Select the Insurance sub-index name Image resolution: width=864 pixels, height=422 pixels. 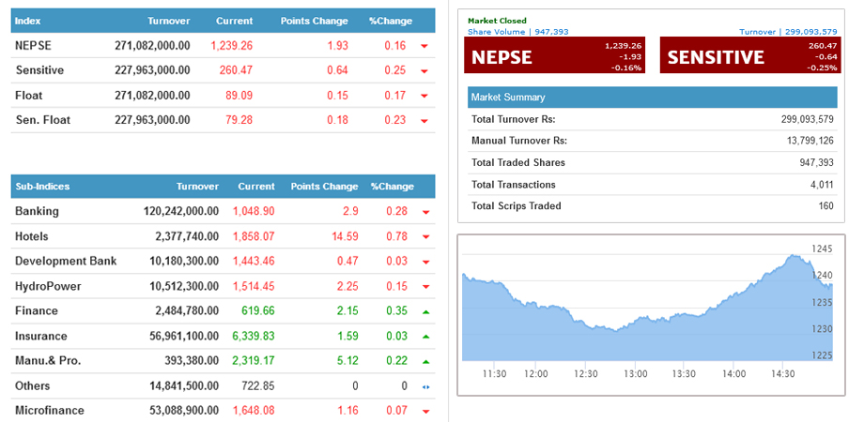click(x=40, y=336)
